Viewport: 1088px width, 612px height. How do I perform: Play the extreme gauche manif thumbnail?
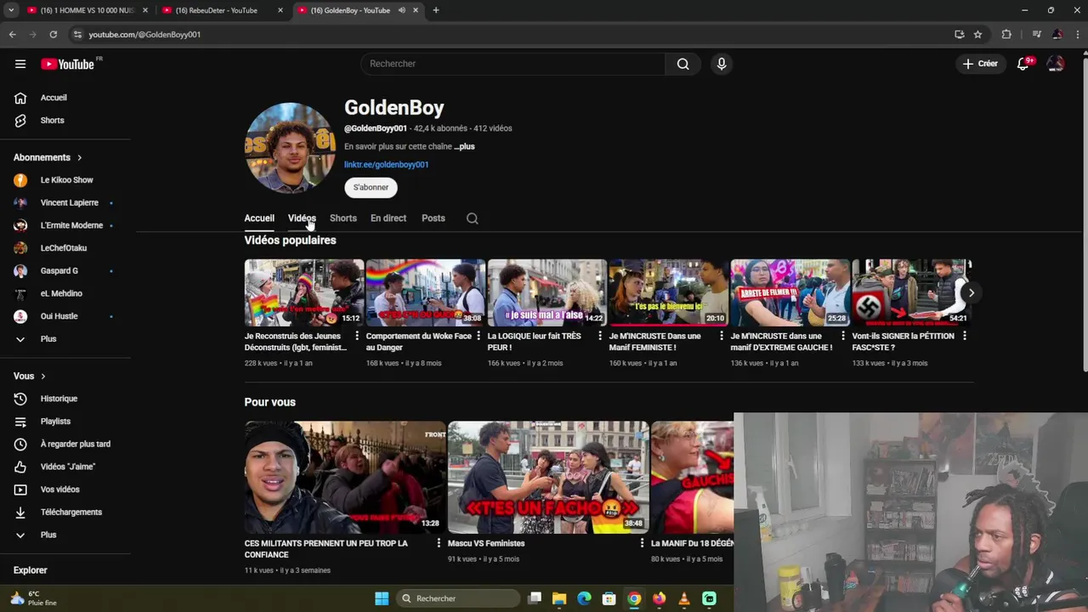click(790, 293)
